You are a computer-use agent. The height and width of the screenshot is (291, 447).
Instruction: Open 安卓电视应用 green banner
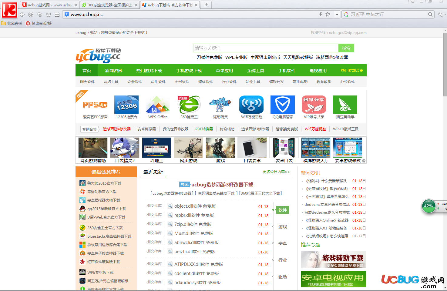[333, 279]
